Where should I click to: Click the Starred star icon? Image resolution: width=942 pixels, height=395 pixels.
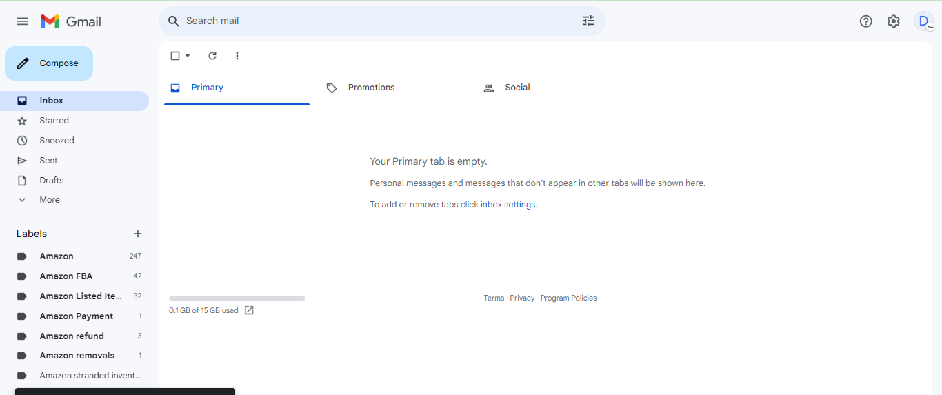(x=22, y=121)
